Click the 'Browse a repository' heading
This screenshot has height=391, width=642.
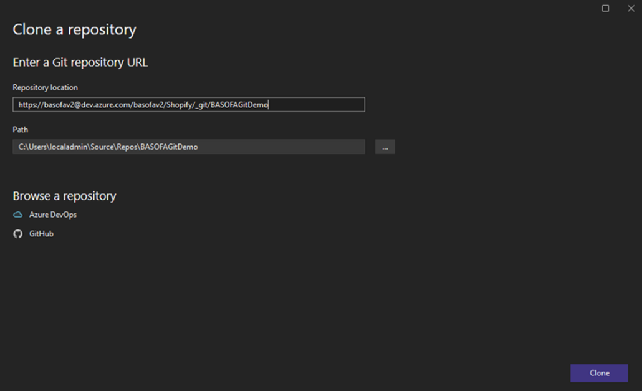tap(64, 196)
